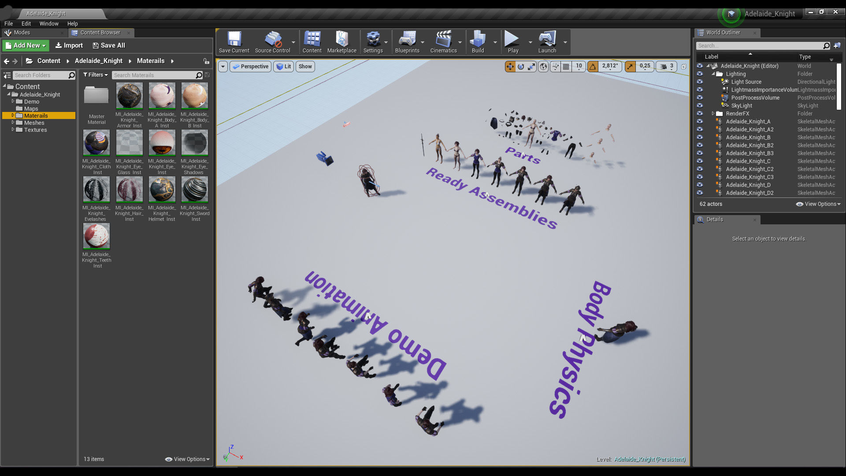Open the Blueprints toolbar icon
846x476 pixels.
407,42
